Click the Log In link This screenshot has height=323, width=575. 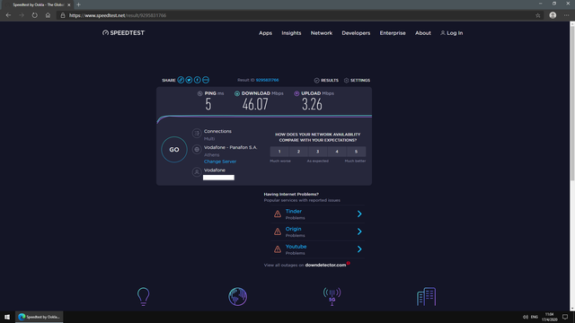tap(451, 33)
